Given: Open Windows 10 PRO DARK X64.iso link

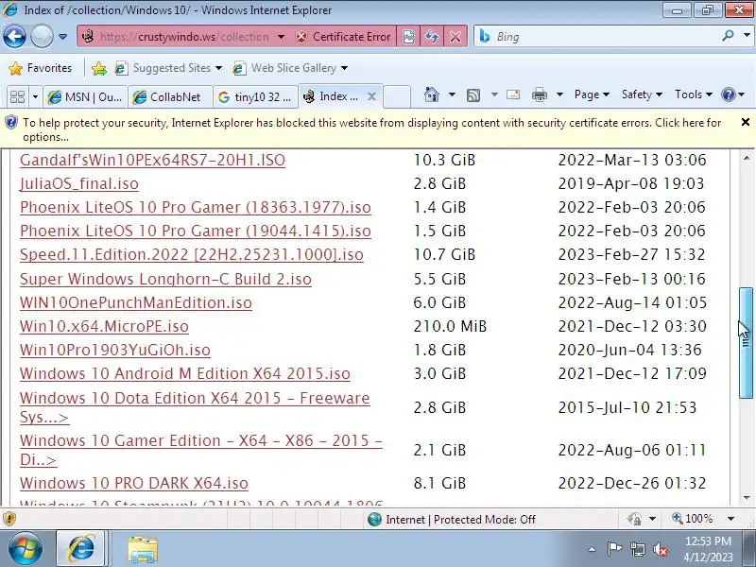Looking at the screenshot, I should click(x=134, y=483).
